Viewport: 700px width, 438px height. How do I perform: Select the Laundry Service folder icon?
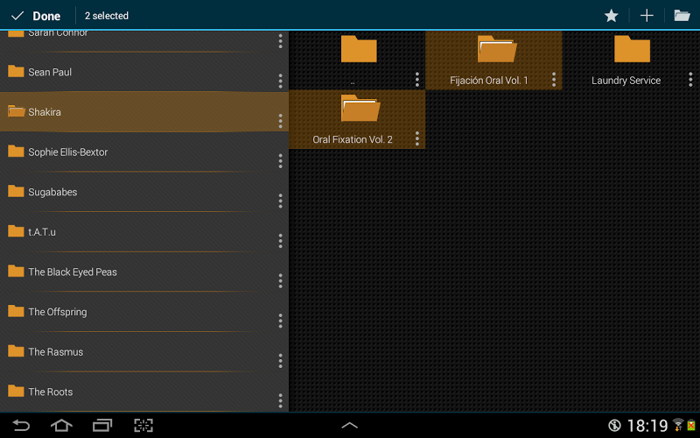(x=632, y=49)
